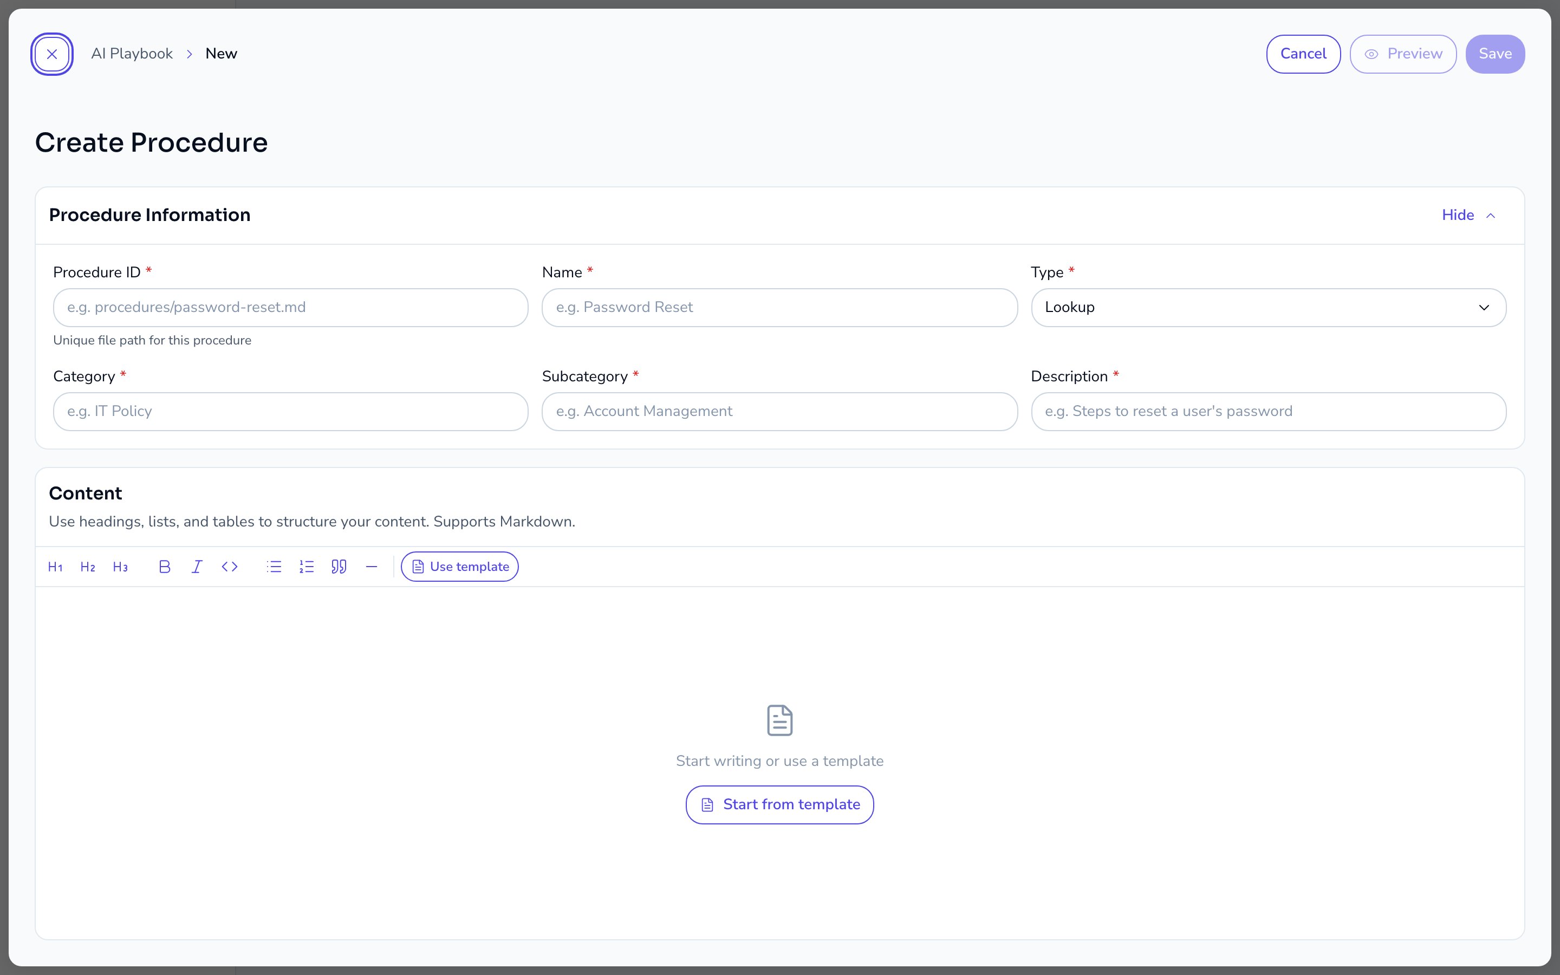
Task: Click 'Create Procedure' heading
Action: point(152,142)
